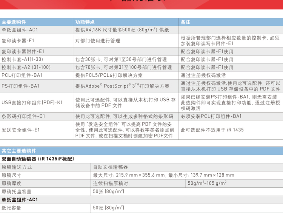Select the "条形码打印组件-D1" name cell
Image resolution: width=283 pixels, height=213 pixels.
pyautogui.click(x=23, y=116)
